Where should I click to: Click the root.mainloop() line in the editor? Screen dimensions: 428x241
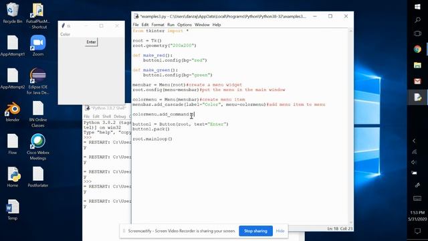152,139
